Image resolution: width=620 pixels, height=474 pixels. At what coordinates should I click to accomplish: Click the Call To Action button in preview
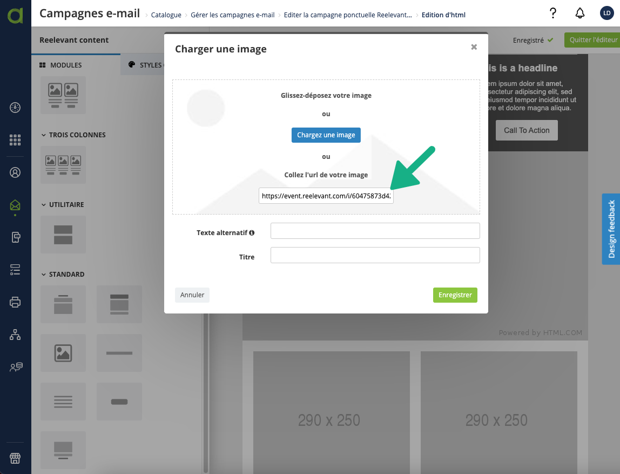tap(526, 130)
